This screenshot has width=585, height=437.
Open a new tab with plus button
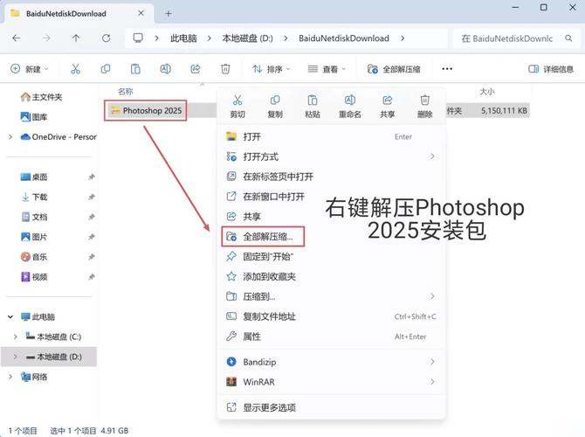[169, 14]
